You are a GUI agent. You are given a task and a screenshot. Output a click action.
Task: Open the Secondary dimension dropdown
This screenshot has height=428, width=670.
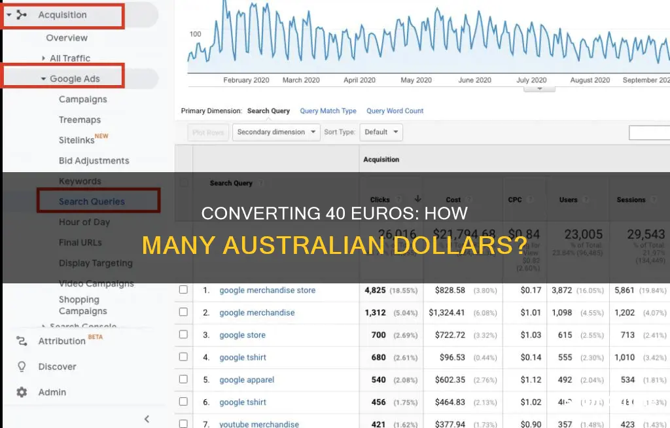pyautogui.click(x=276, y=132)
